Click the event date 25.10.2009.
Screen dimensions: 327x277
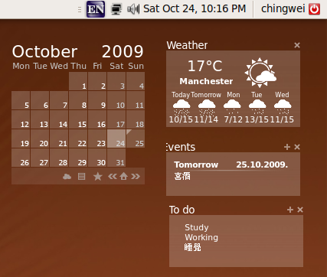tap(262, 165)
